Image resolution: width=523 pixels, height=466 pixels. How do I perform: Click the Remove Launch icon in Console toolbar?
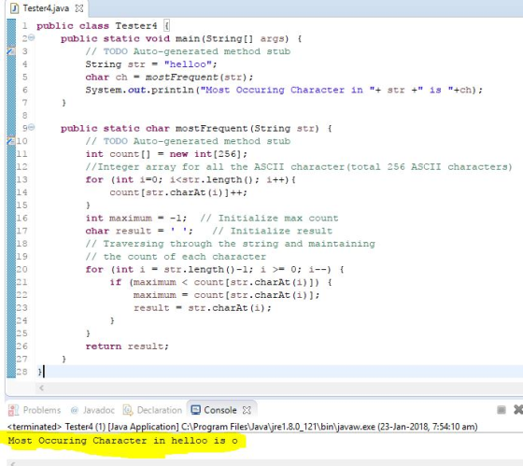(x=518, y=410)
